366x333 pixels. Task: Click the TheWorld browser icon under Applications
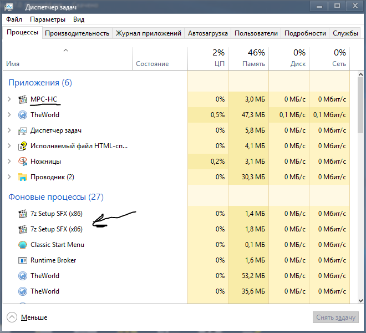[23, 115]
